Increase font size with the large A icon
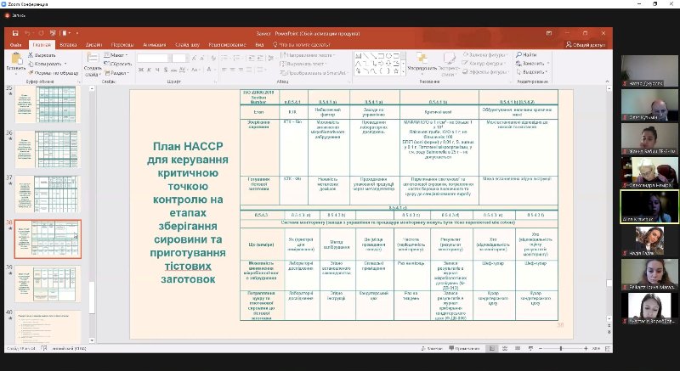 pos(194,58)
